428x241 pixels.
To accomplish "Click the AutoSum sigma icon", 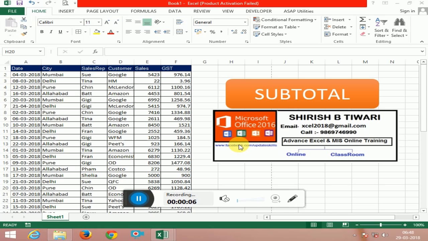I will pyautogui.click(x=362, y=20).
